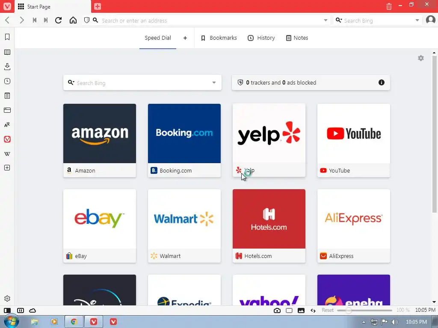Image resolution: width=438 pixels, height=328 pixels.
Task: Open browser settings gear in sidebar
Action: [7, 299]
